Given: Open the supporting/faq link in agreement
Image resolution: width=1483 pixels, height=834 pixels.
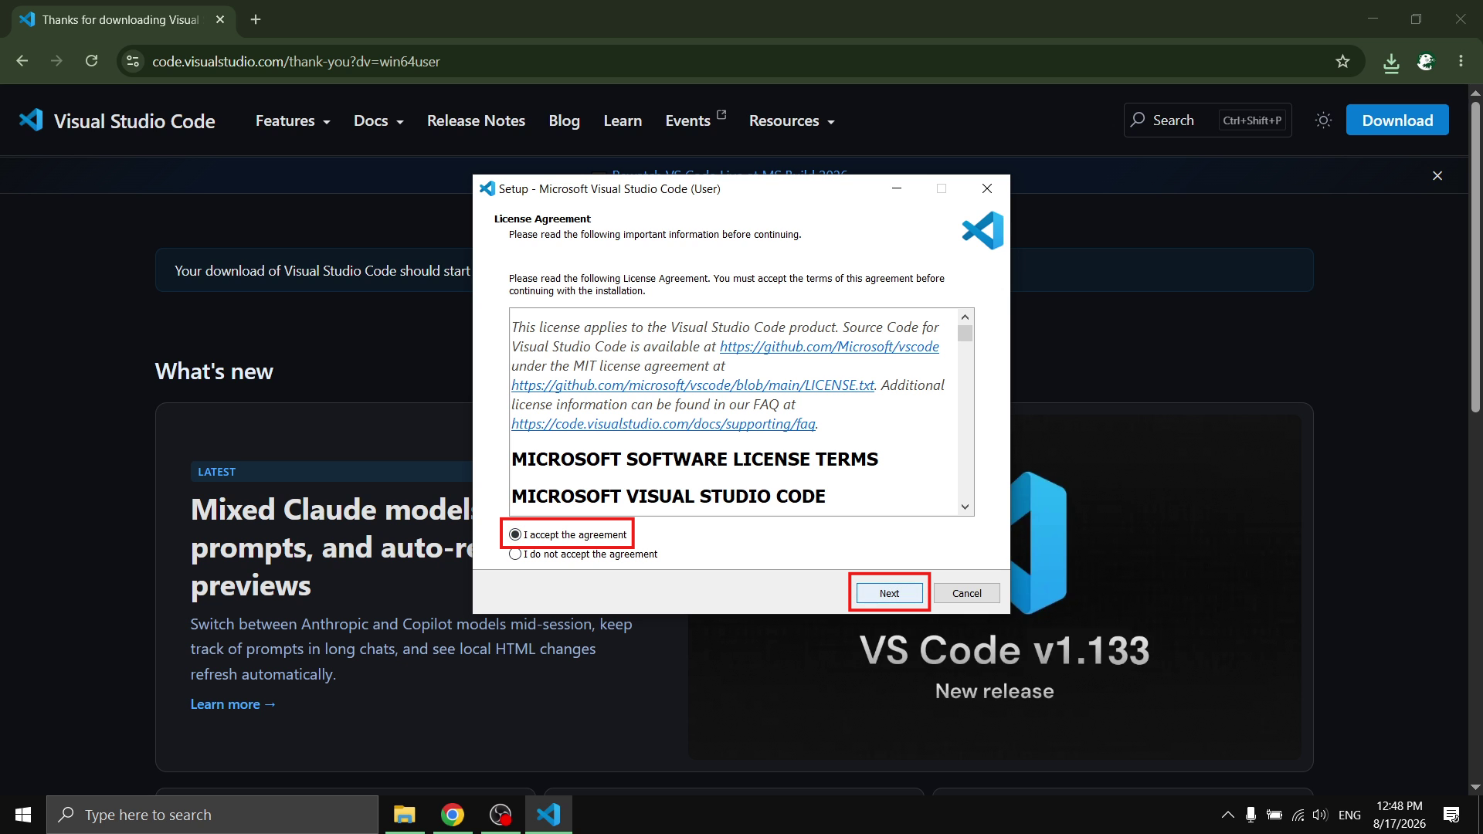Looking at the screenshot, I should click(663, 424).
